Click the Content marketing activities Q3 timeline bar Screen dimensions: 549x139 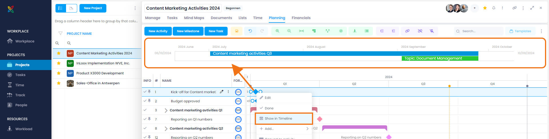pyautogui.click(x=344, y=53)
